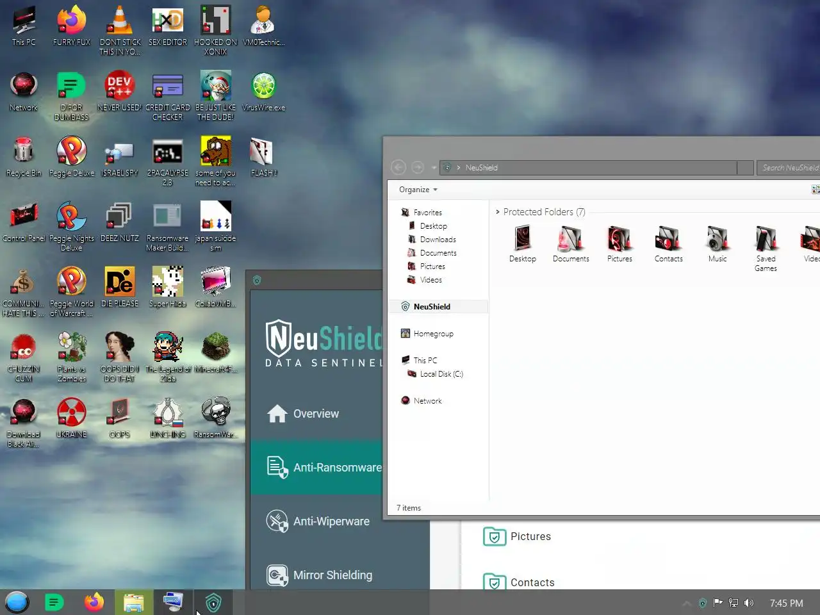Select Desktop under Favorites
The width and height of the screenshot is (820, 615).
click(428, 226)
